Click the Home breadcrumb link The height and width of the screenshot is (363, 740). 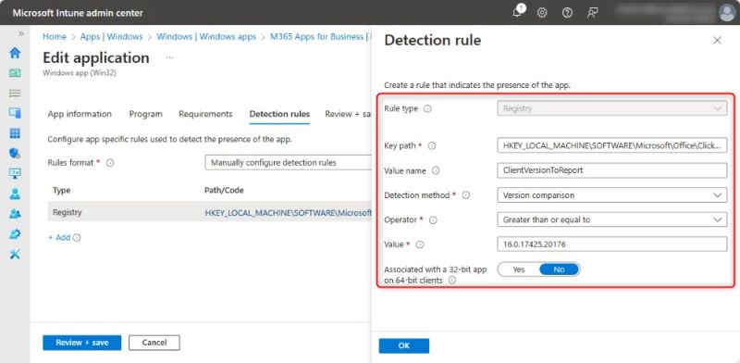click(x=55, y=36)
